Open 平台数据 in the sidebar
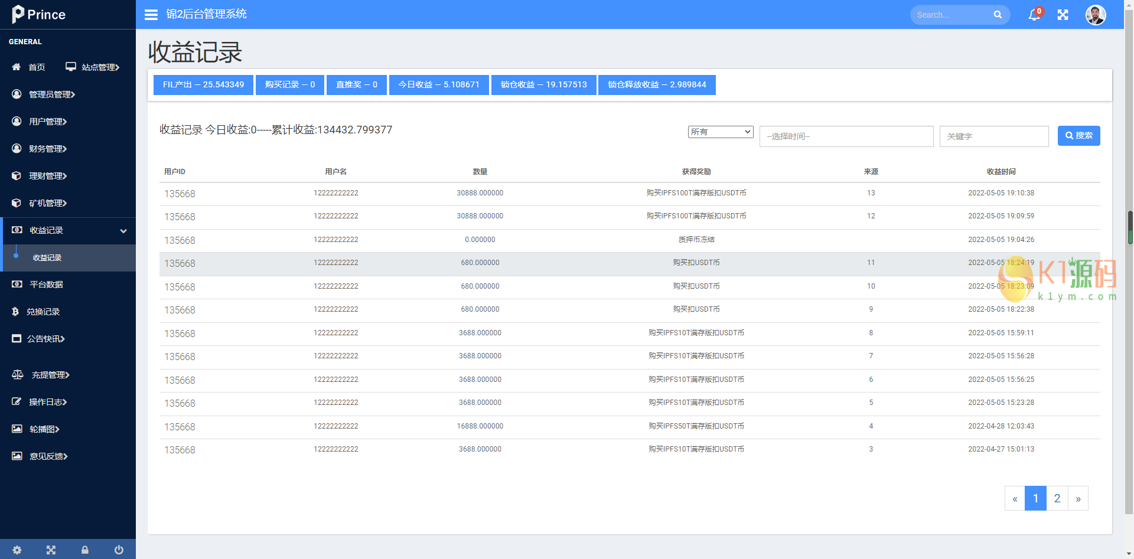 point(46,285)
